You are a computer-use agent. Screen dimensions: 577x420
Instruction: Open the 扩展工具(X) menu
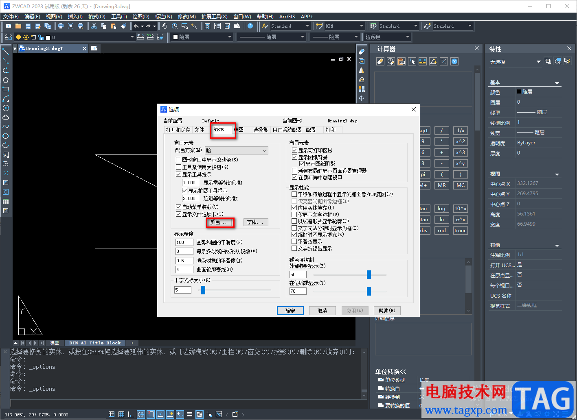click(x=214, y=17)
